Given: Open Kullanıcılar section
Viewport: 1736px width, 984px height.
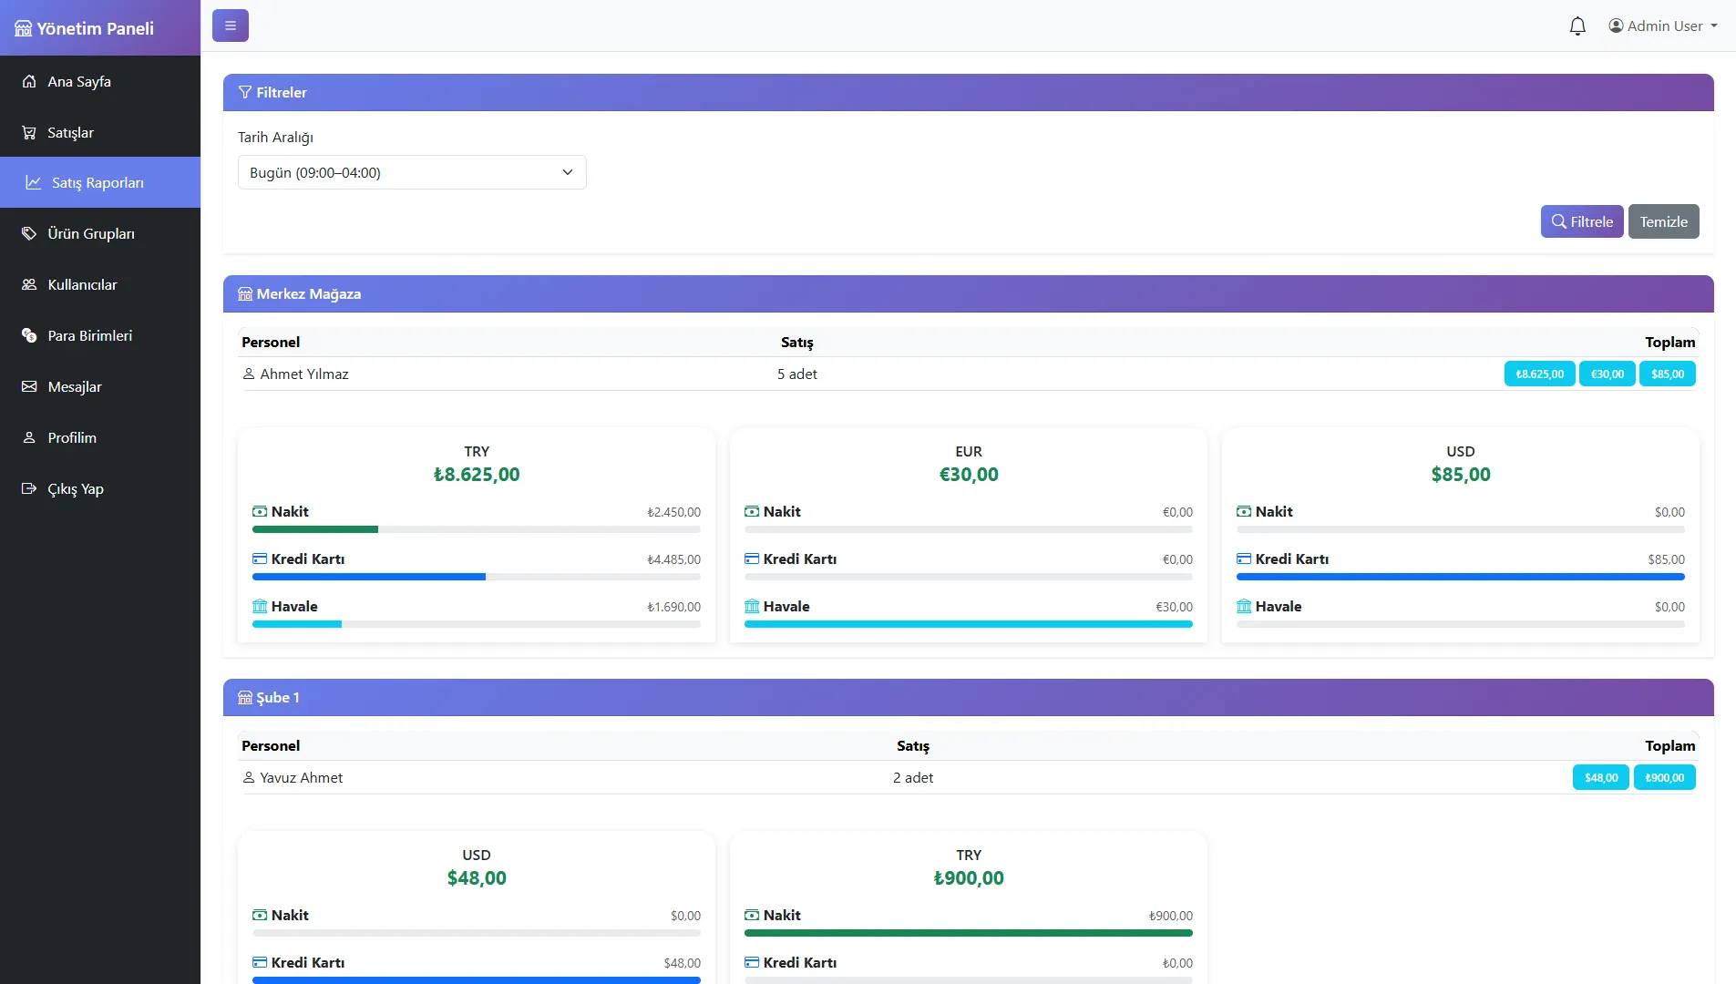Looking at the screenshot, I should 100,284.
